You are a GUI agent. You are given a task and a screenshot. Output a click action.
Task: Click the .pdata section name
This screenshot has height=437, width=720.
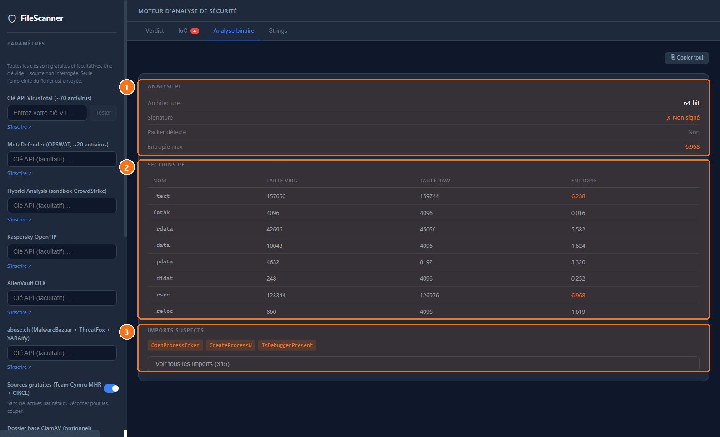163,261
